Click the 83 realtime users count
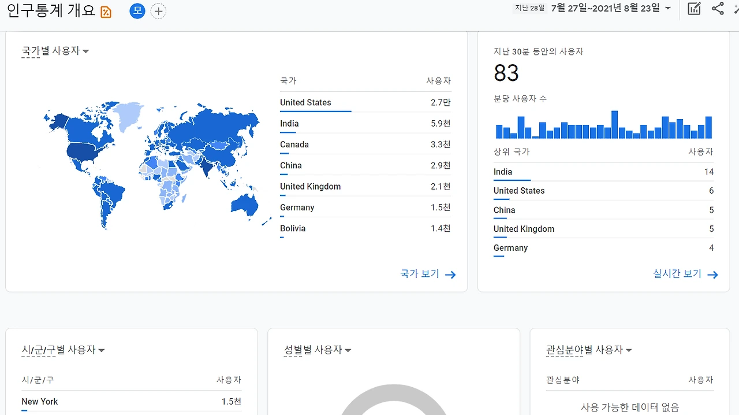 pyautogui.click(x=506, y=73)
